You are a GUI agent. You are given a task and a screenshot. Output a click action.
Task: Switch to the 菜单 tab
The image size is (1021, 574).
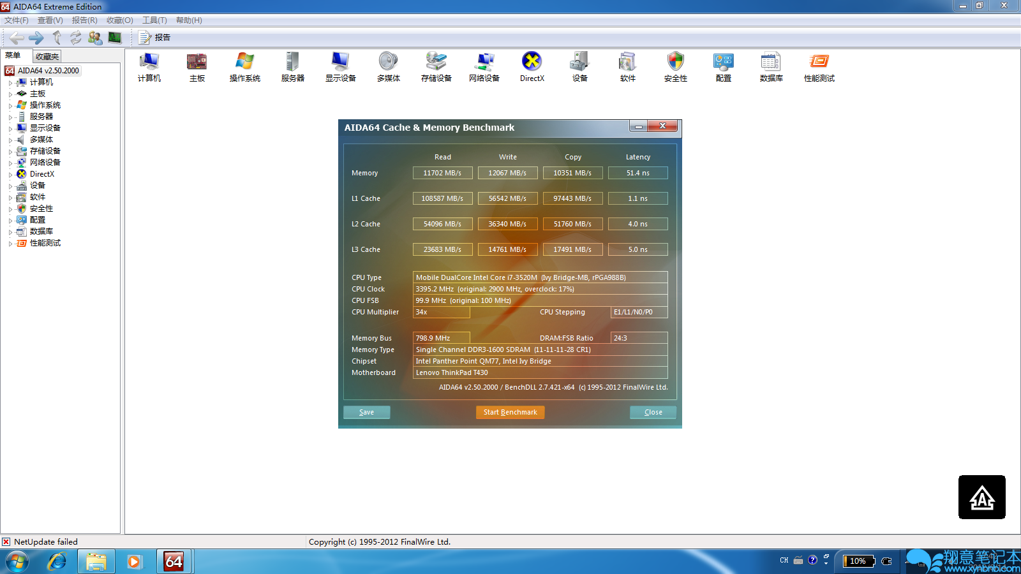tap(13, 55)
